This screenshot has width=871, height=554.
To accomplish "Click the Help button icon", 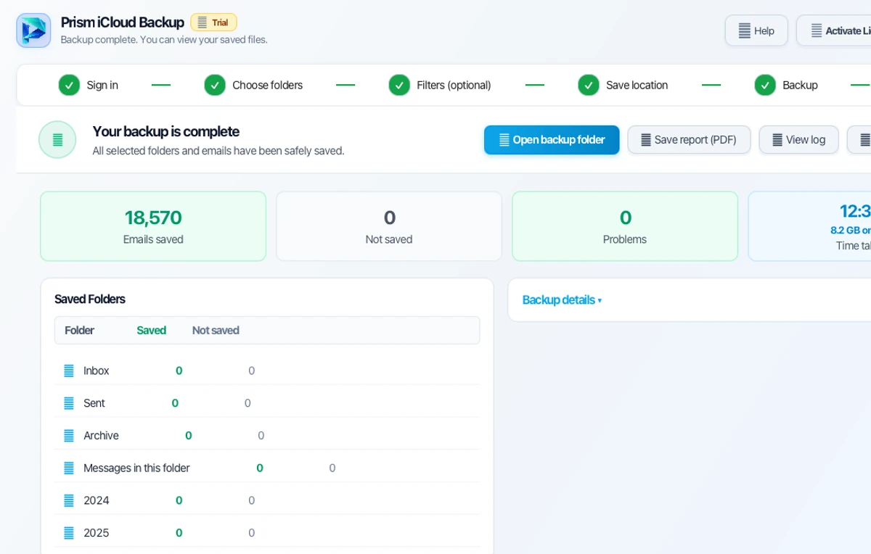I will 745,30.
